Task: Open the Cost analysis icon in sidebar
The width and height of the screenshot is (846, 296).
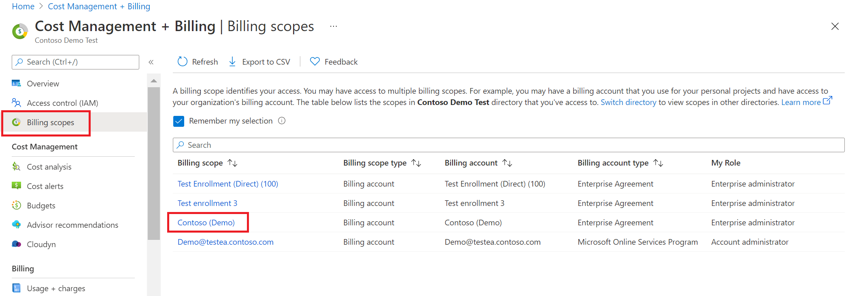Action: (x=16, y=167)
